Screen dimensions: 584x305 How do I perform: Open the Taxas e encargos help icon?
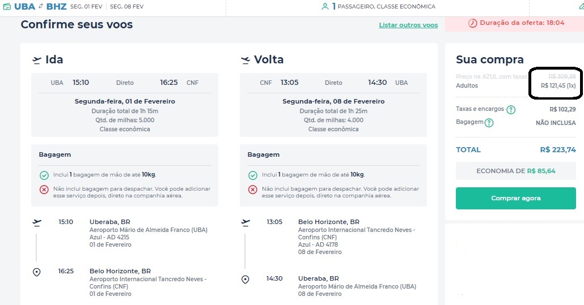point(511,110)
